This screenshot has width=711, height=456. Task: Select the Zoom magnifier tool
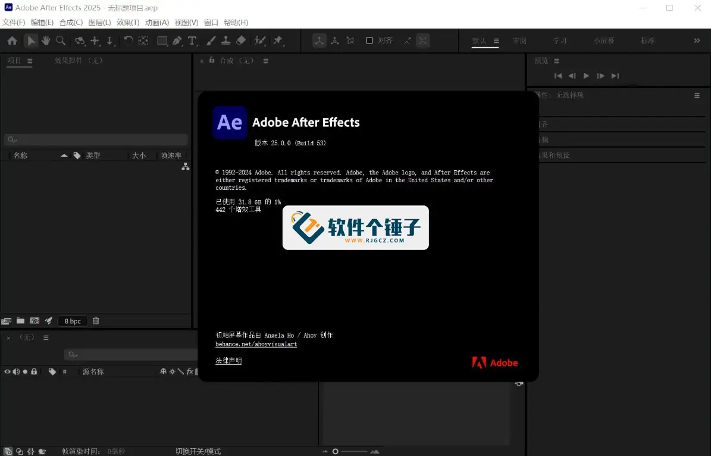(61, 41)
